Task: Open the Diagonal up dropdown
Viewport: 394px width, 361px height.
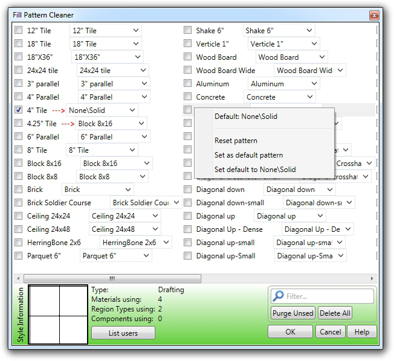Action: pos(290,216)
